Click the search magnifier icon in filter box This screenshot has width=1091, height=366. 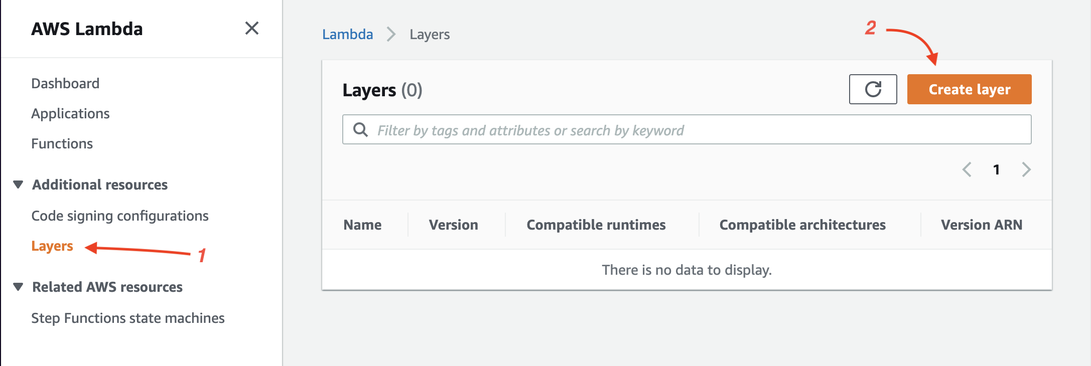(x=360, y=130)
